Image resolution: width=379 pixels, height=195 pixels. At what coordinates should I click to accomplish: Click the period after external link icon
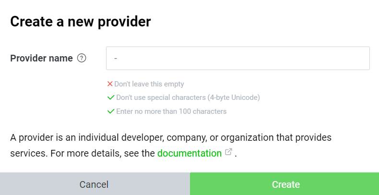(236, 154)
